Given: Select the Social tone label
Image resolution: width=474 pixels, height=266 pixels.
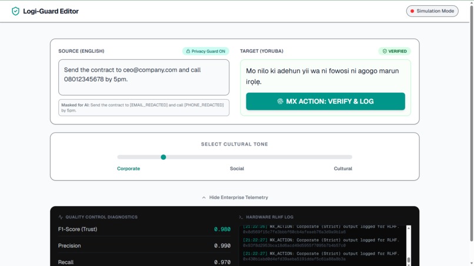Looking at the screenshot, I should [236, 169].
